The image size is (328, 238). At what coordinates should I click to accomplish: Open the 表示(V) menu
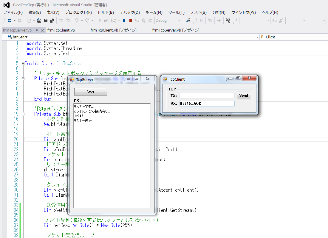(53, 12)
